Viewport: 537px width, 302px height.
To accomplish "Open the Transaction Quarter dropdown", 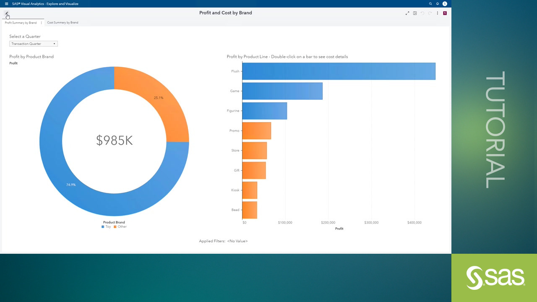I will (33, 44).
